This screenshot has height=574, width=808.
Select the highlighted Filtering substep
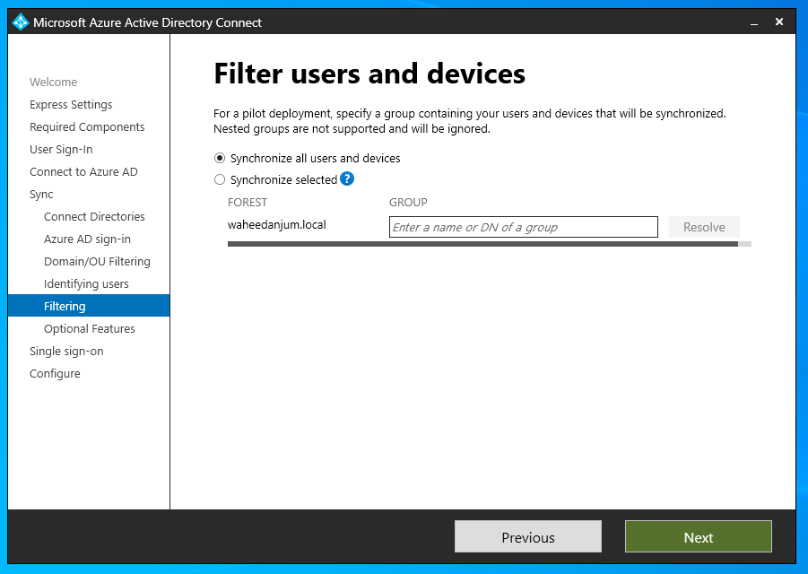(x=89, y=306)
